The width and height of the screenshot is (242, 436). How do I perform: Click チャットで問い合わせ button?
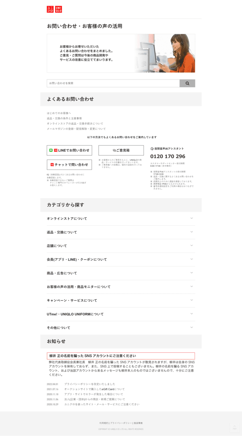pos(69,165)
